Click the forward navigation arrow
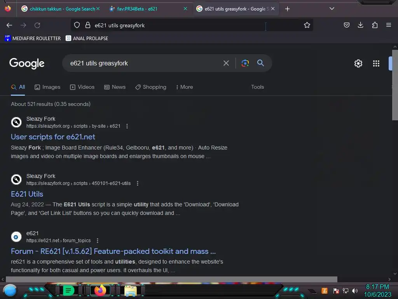 pos(23,25)
